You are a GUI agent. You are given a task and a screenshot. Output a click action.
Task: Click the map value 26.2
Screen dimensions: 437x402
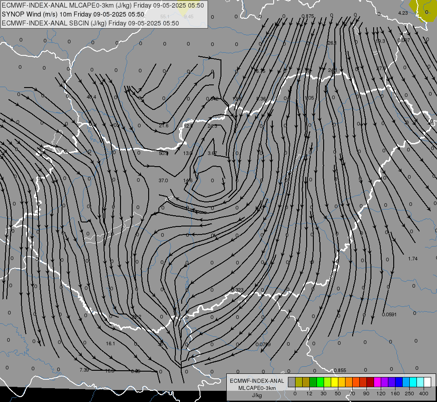tap(137, 317)
